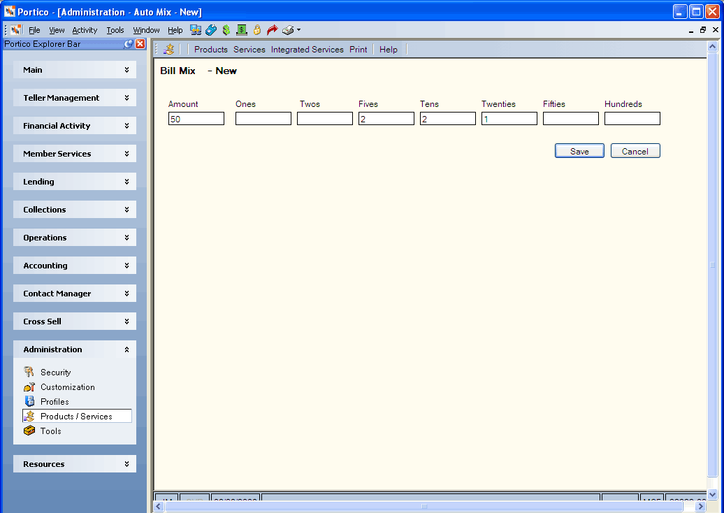The width and height of the screenshot is (724, 513).
Task: Focus the Hundreds field
Action: [x=632, y=119]
